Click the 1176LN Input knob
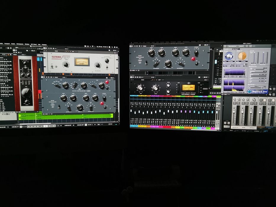The height and width of the screenshot is (207, 276). [x=140, y=88]
